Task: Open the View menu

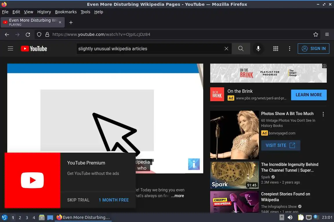Action: [28, 12]
